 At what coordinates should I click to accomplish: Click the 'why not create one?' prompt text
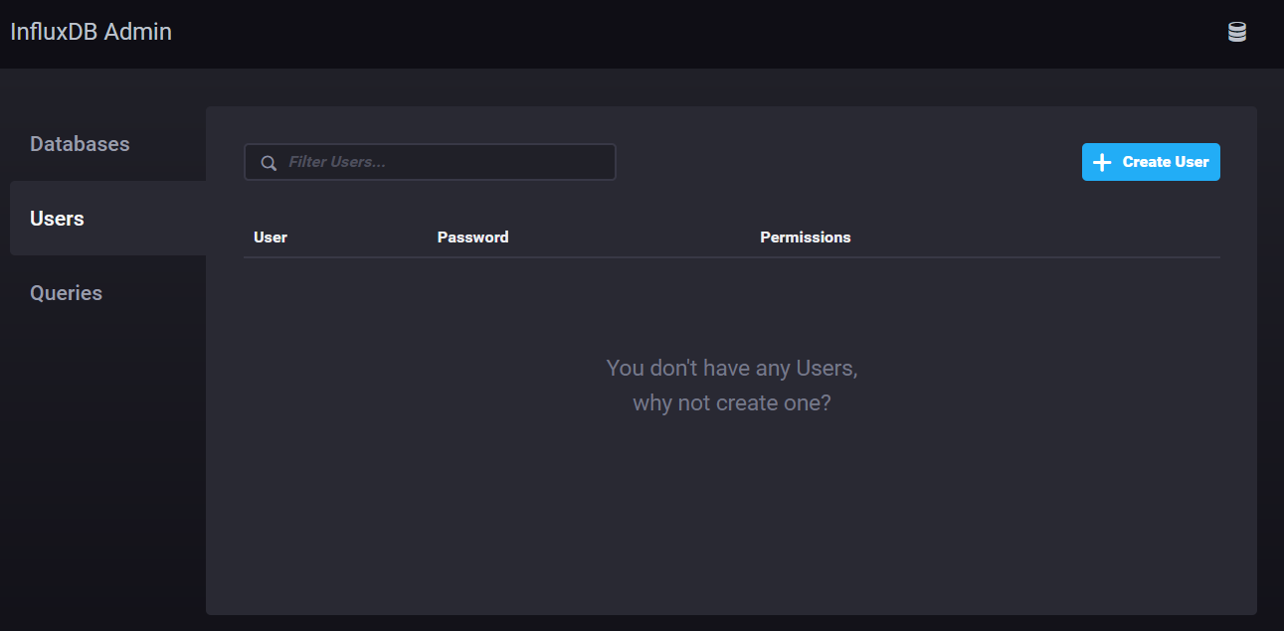point(732,402)
